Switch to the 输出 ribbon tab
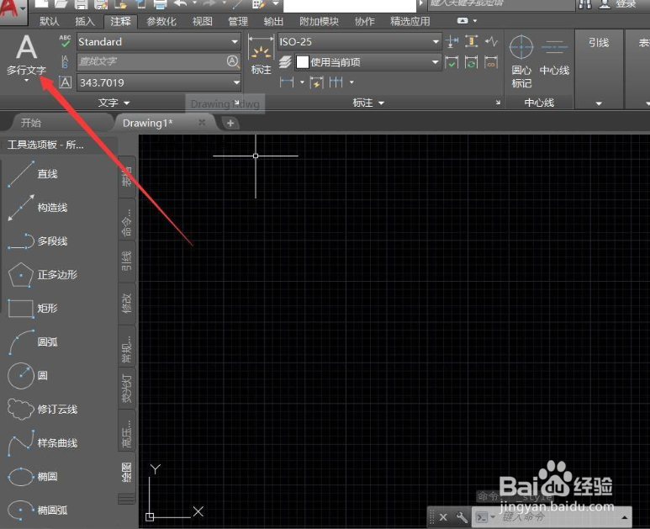650x529 pixels. (273, 21)
